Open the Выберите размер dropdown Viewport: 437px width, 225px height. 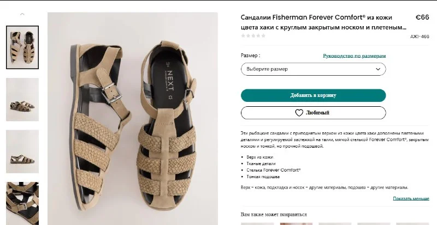click(x=313, y=69)
